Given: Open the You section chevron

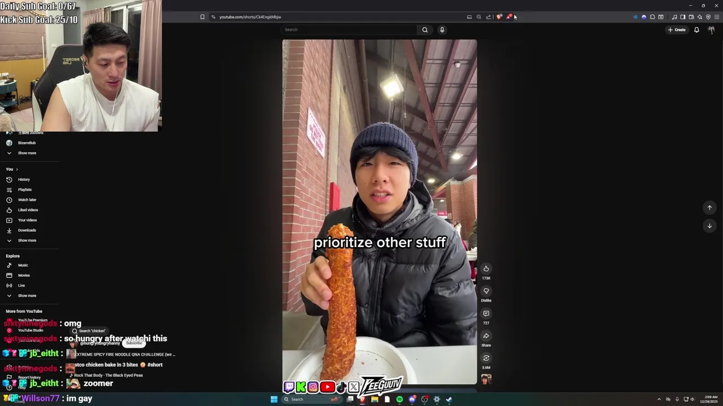Looking at the screenshot, I should [17, 169].
